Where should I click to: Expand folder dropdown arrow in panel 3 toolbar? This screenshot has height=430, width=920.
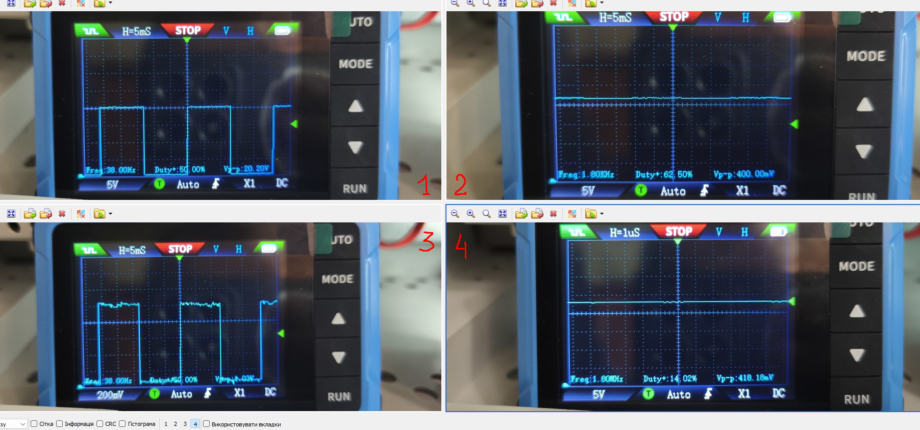click(x=110, y=214)
